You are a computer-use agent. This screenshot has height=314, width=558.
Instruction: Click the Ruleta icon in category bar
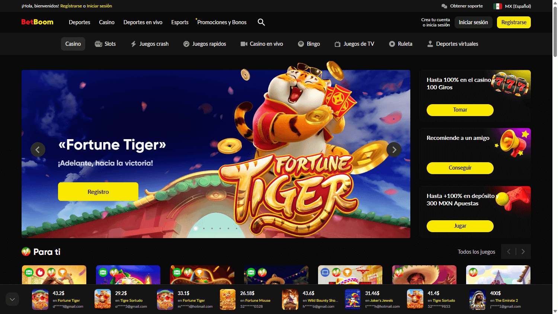coord(392,44)
